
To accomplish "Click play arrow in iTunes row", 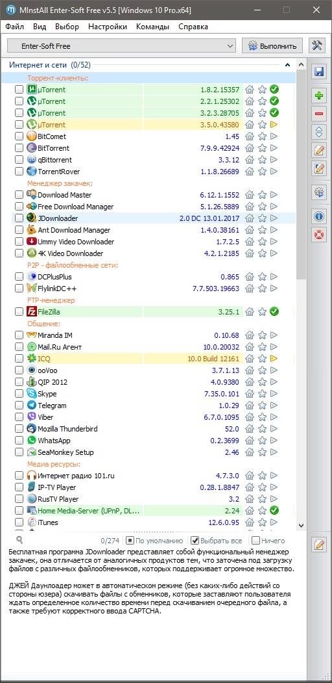I will point(274,522).
